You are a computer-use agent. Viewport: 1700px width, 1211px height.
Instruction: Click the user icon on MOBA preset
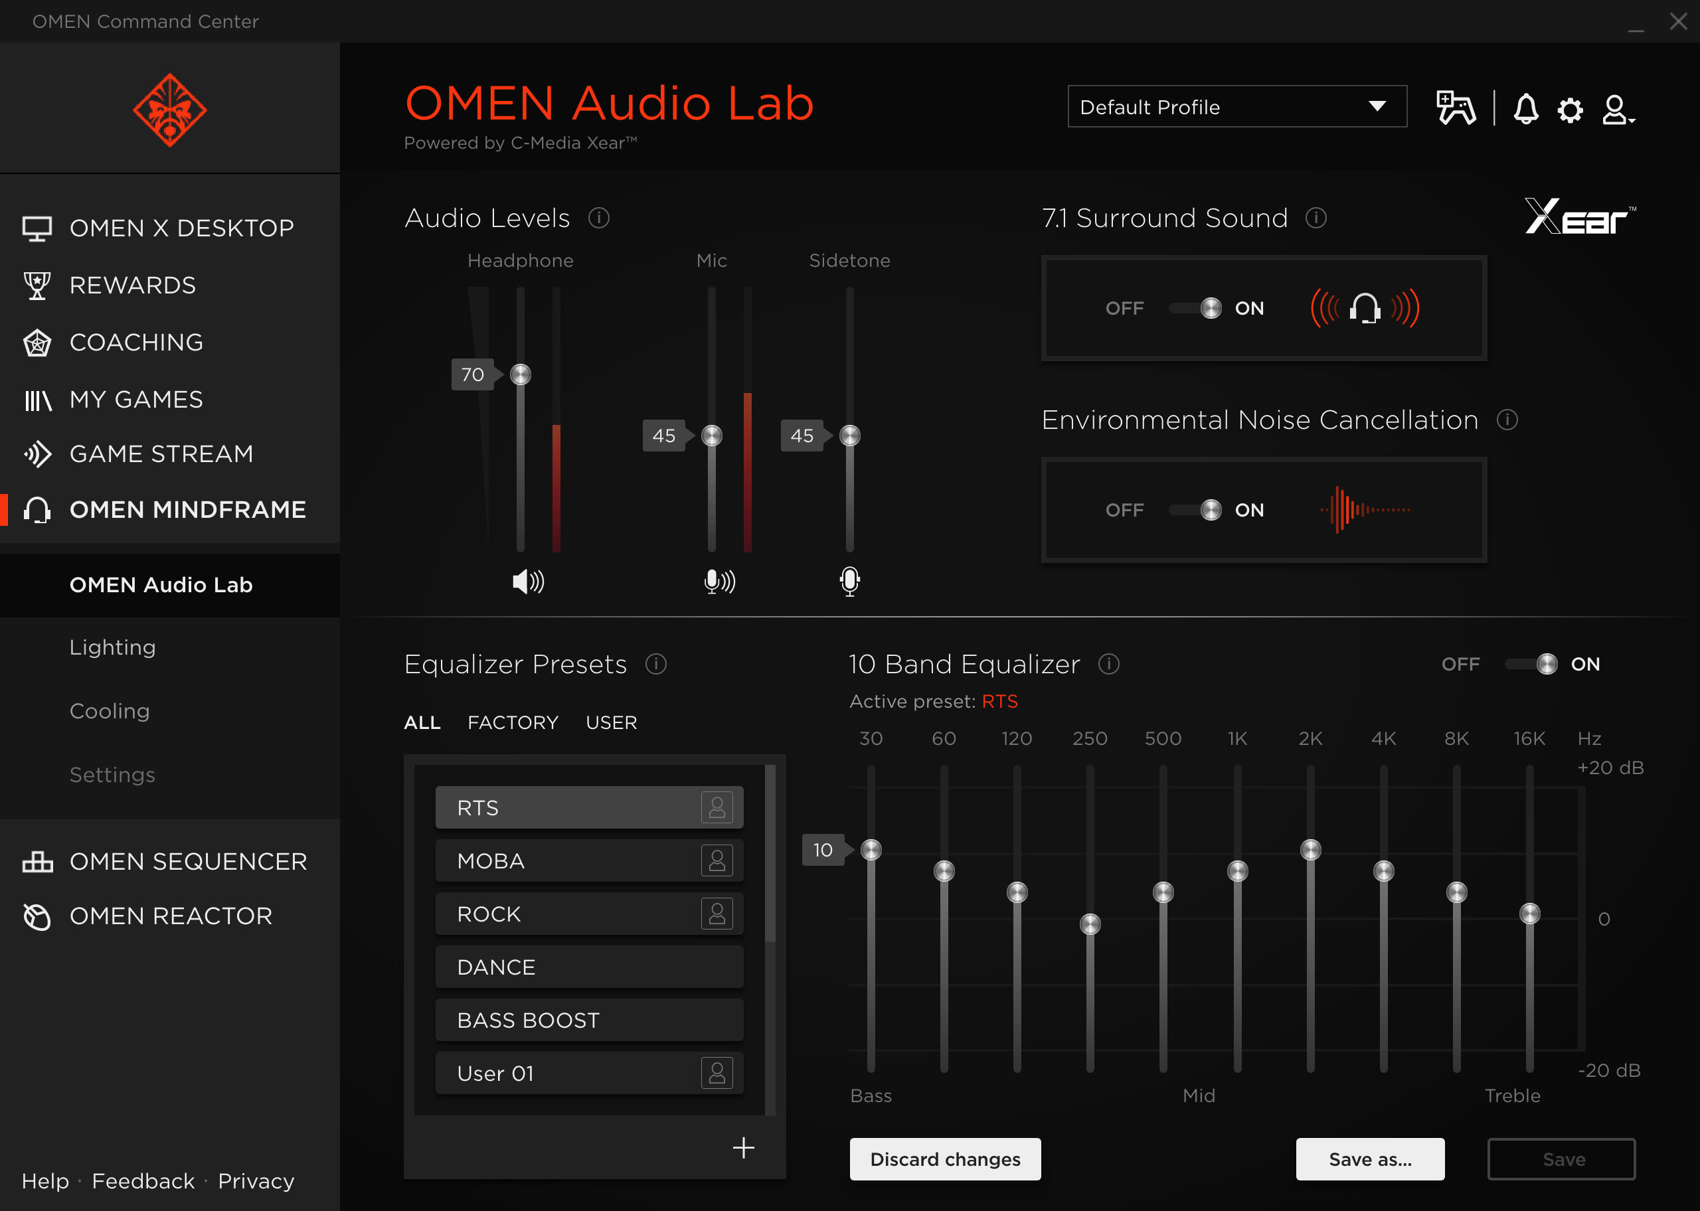pos(717,860)
